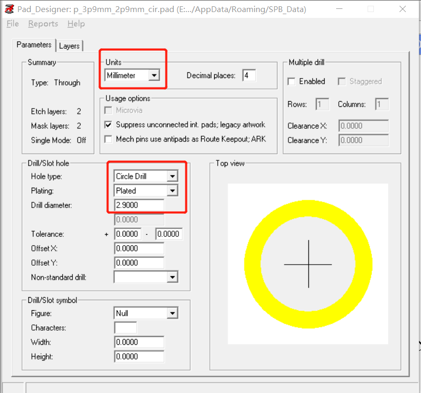Click the Clearance Y field
This screenshot has height=393, width=421.
point(363,140)
